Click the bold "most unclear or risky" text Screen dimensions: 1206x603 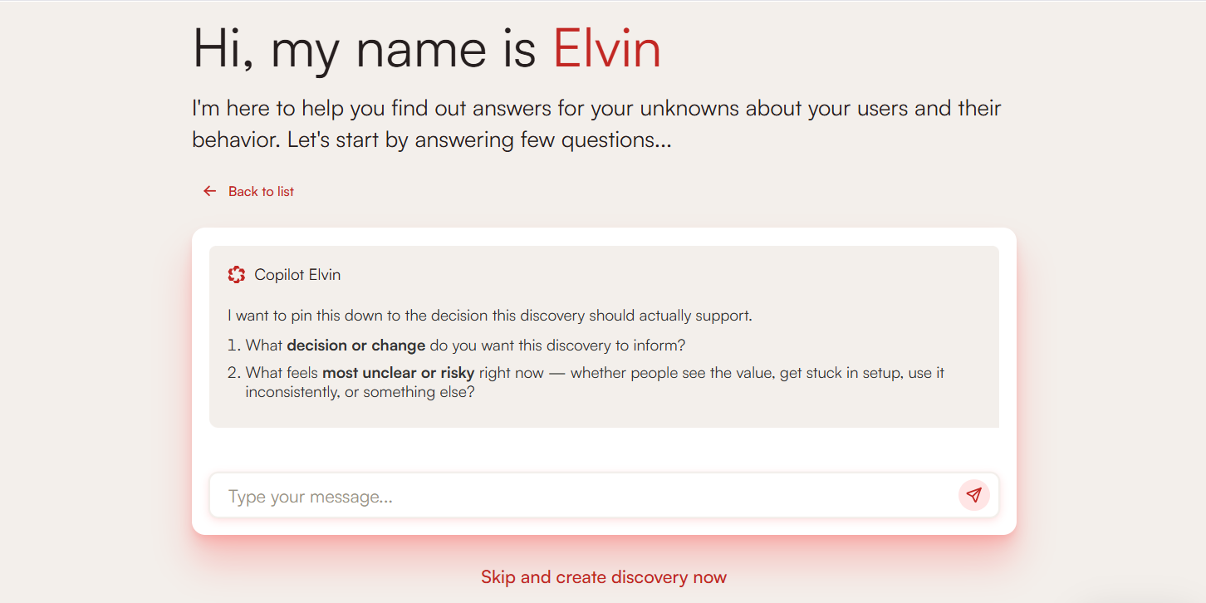[398, 373]
